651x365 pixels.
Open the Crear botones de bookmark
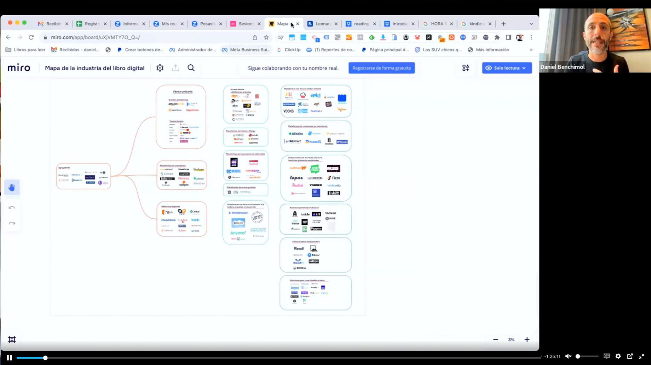(x=140, y=50)
